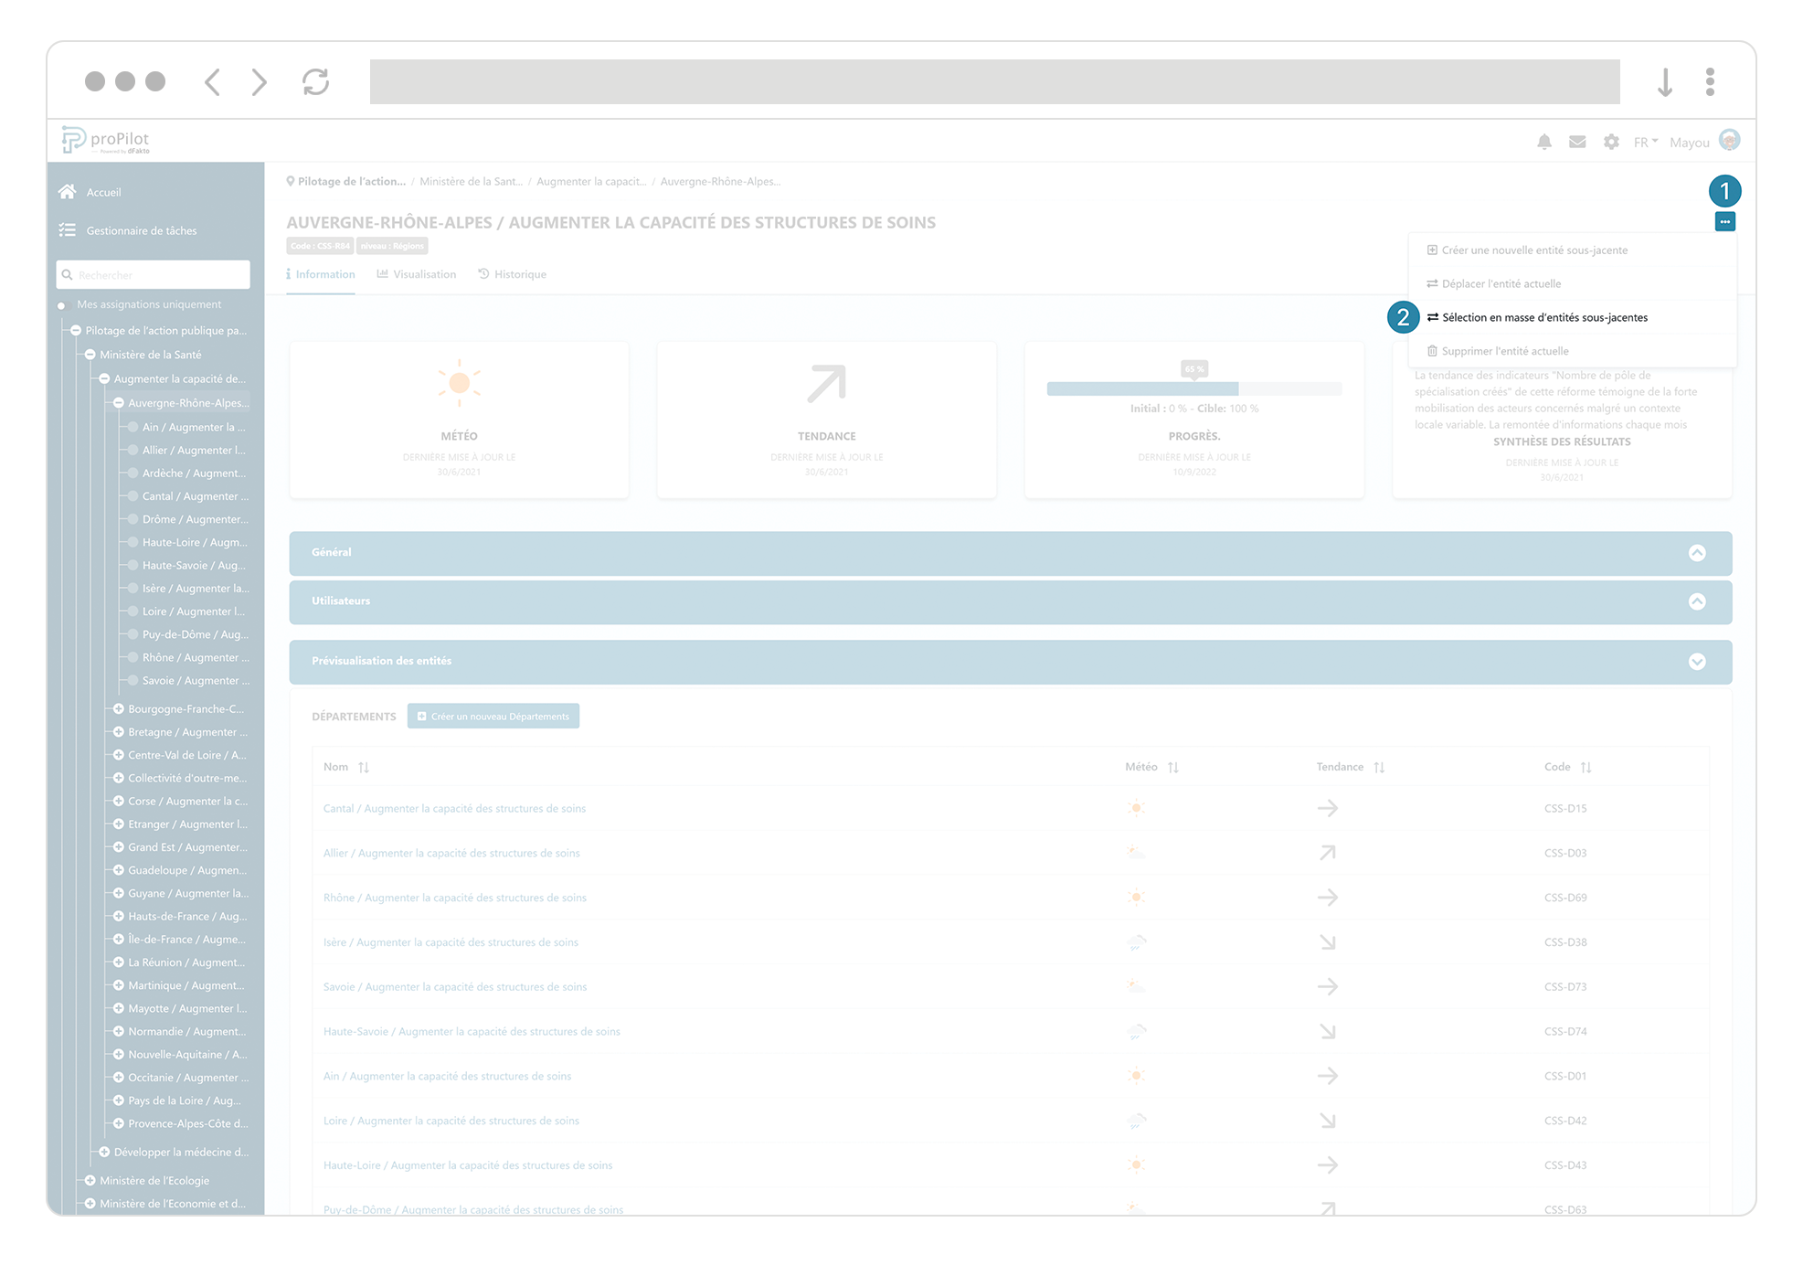Open the messages envelope icon
Screen dimensions: 1803x1265
coord(1577,142)
